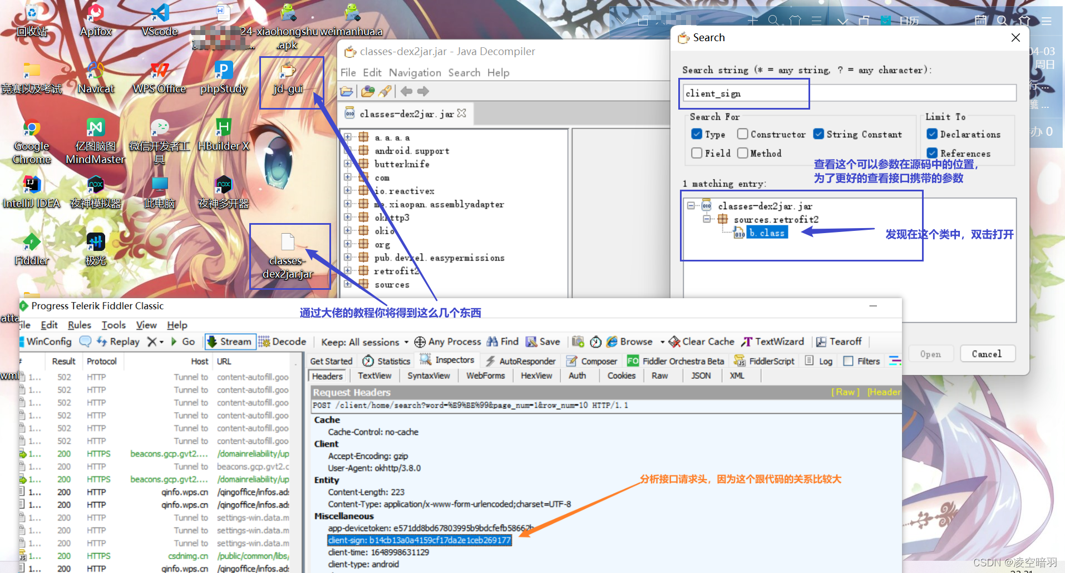Launch Navicat desktop shortcut
This screenshot has width=1065, height=573.
(x=96, y=77)
